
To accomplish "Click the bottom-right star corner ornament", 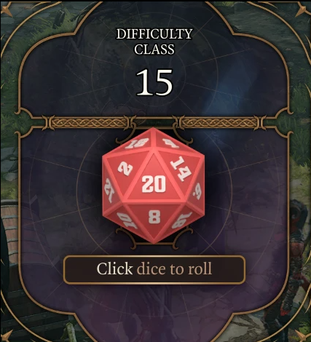I will (x=303, y=336).
